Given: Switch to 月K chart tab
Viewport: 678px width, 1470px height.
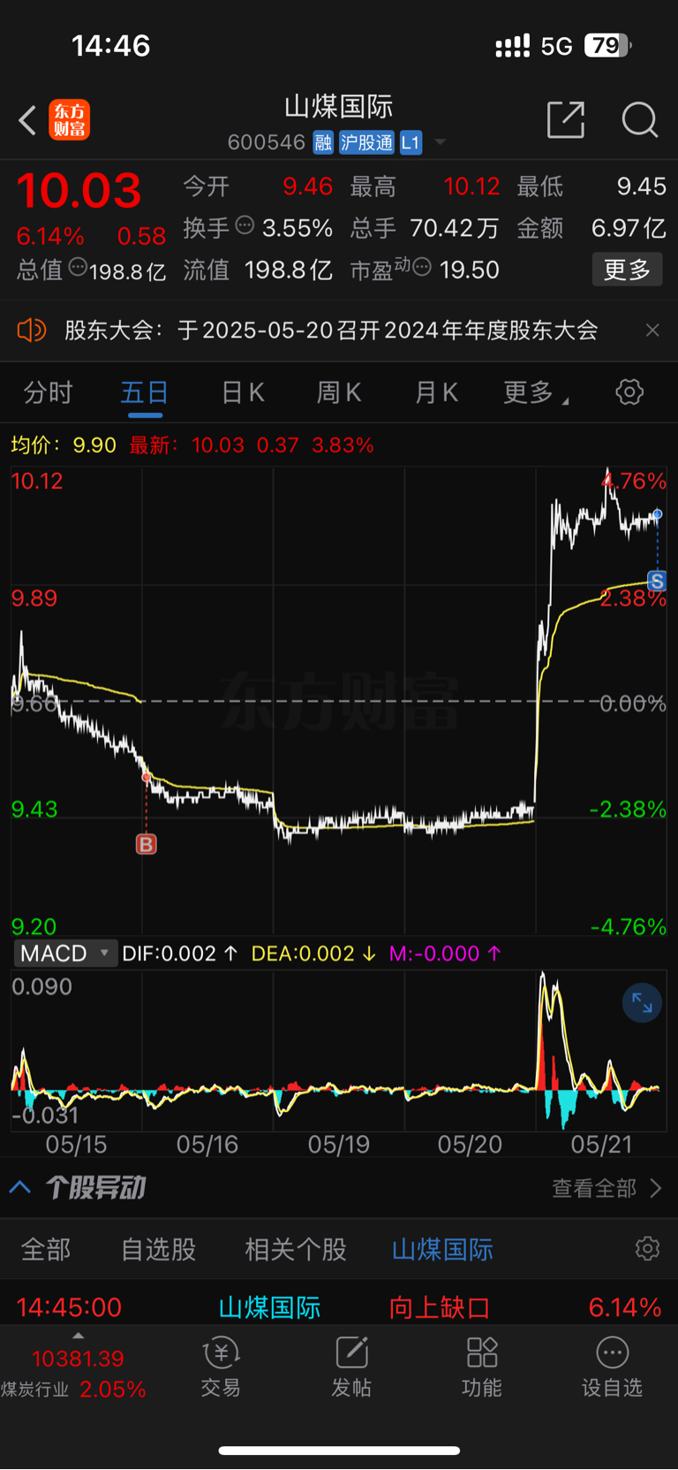Looking at the screenshot, I should 436,392.
